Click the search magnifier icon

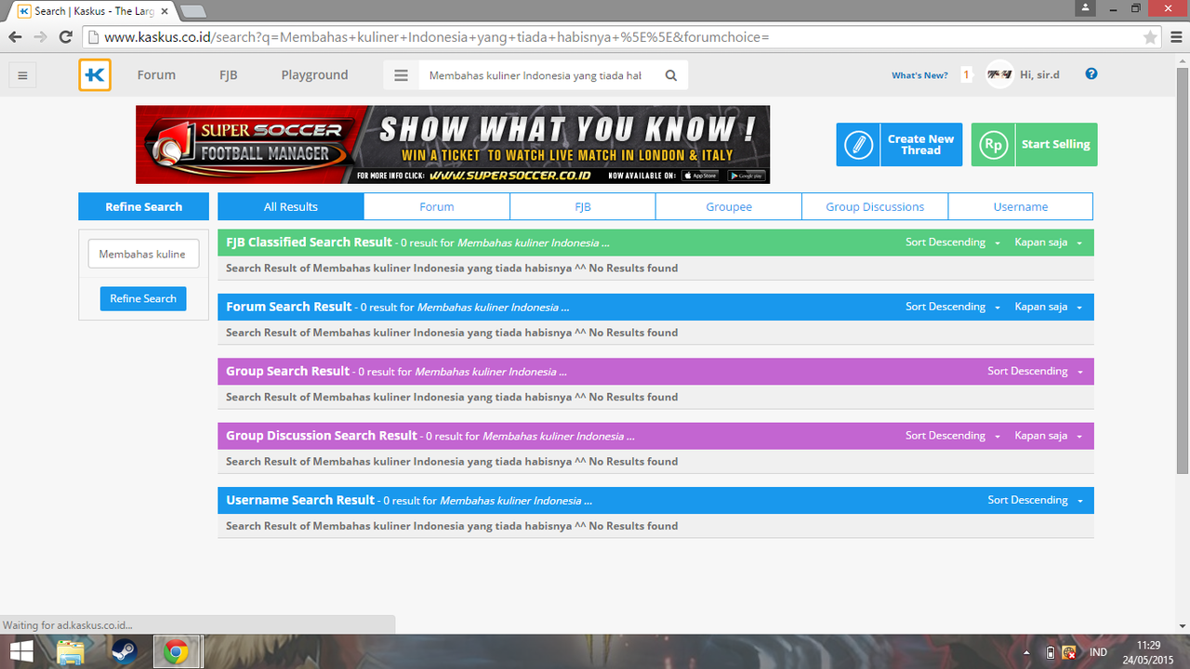tap(671, 75)
